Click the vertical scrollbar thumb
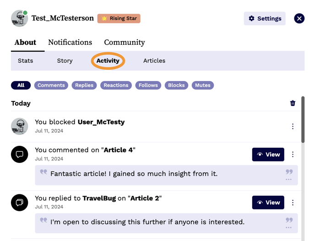315x241 pixels. (303, 120)
